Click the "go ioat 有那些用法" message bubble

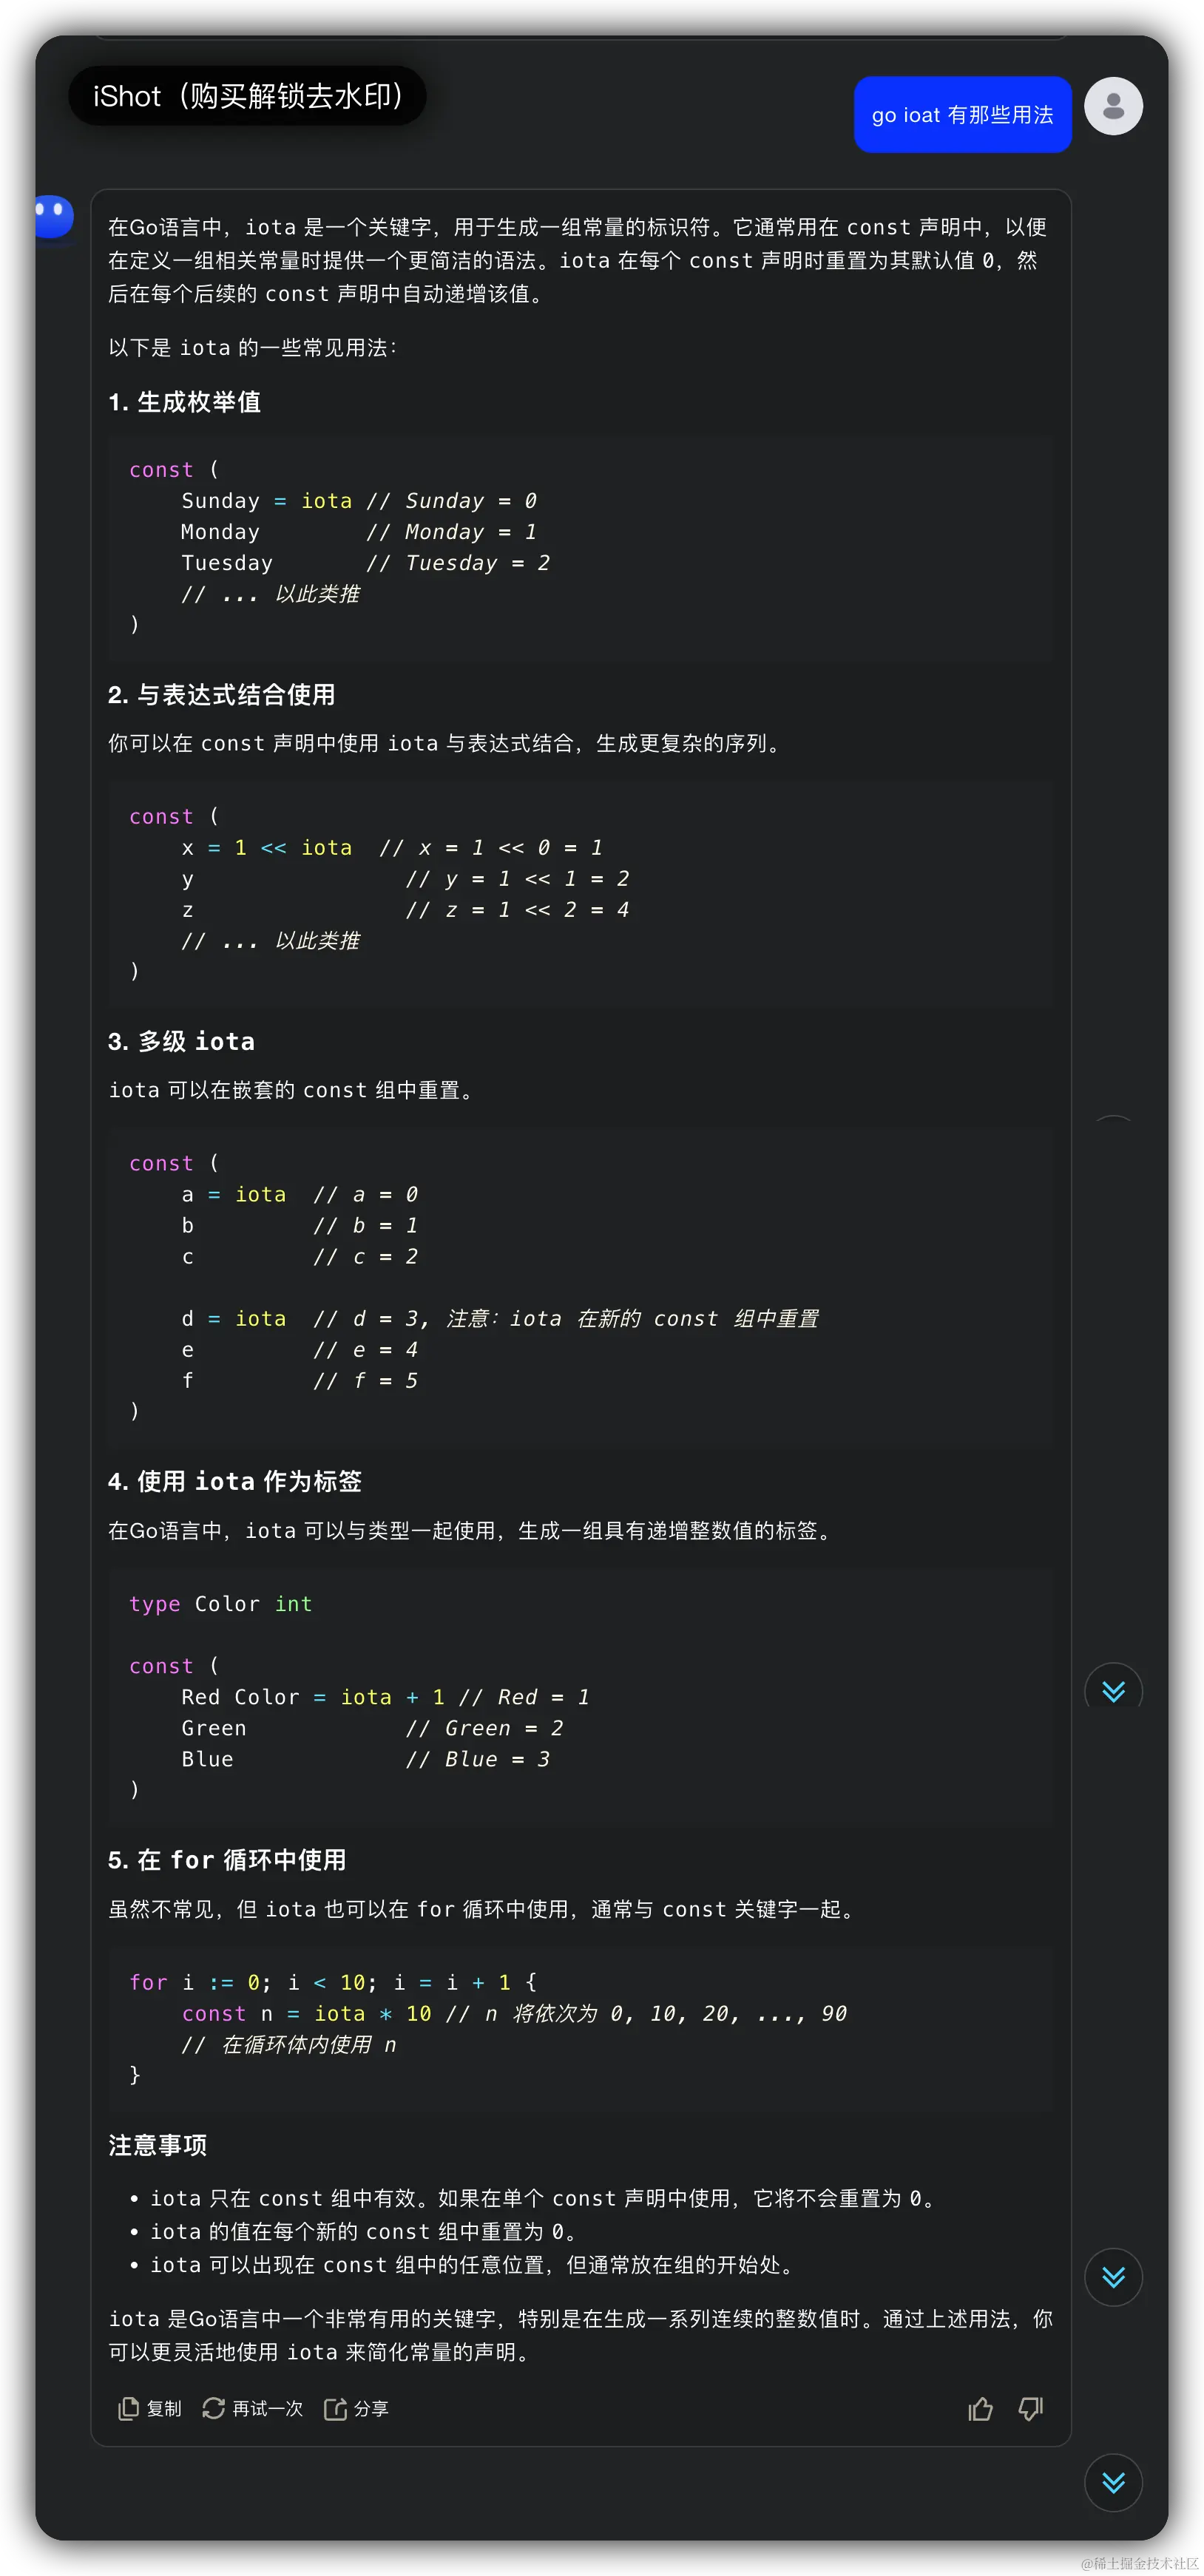pyautogui.click(x=962, y=115)
